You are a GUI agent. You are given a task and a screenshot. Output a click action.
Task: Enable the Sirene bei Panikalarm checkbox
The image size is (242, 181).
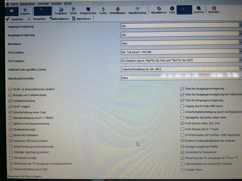coord(10,135)
